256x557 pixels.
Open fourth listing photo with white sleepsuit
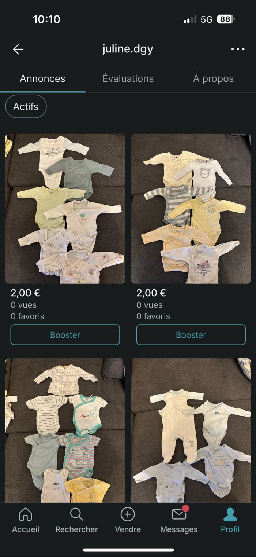[x=191, y=430]
